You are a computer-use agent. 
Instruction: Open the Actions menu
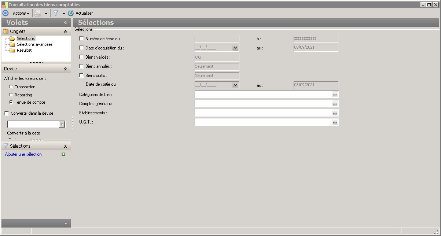click(21, 13)
